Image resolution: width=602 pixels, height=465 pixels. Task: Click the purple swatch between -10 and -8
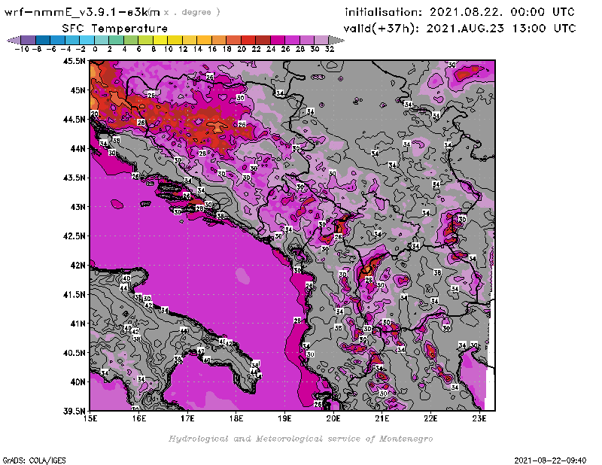point(27,40)
